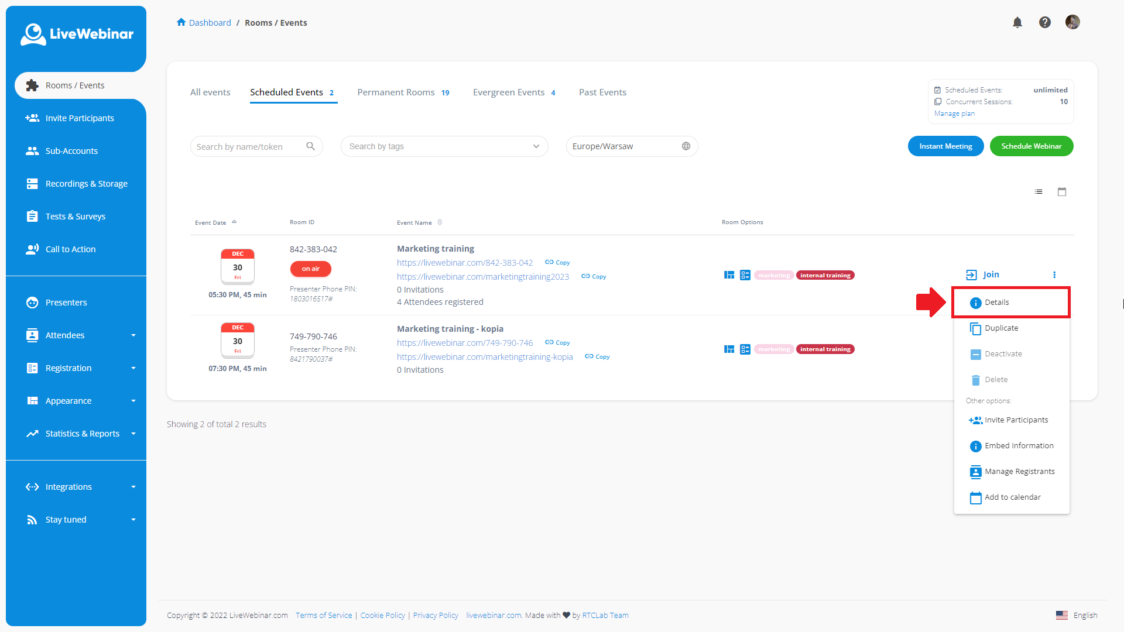The height and width of the screenshot is (632, 1124).
Task: Click the internal training tag on first event
Action: (825, 276)
